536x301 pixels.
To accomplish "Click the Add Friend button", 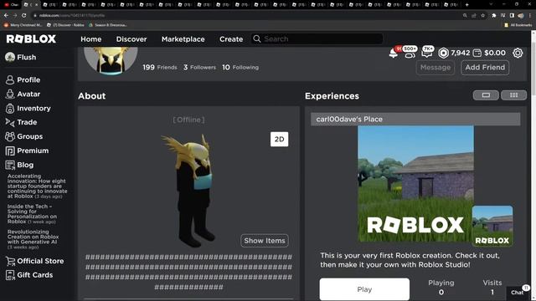I will click(x=485, y=67).
